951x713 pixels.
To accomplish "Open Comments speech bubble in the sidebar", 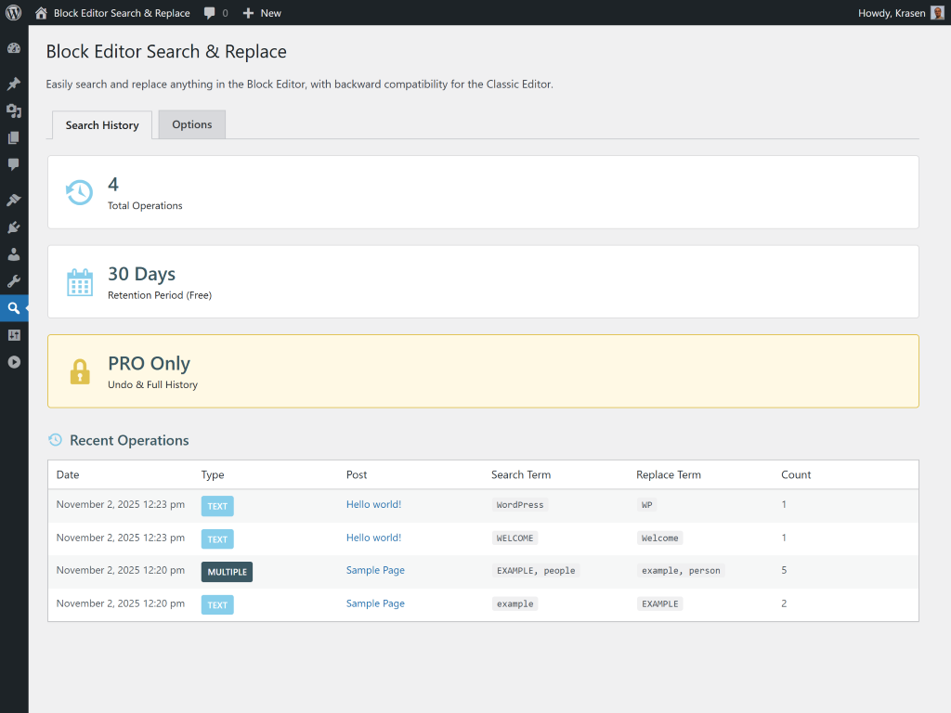I will click(14, 164).
